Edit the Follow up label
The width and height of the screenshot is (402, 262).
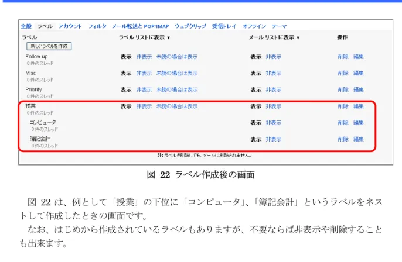coord(359,57)
